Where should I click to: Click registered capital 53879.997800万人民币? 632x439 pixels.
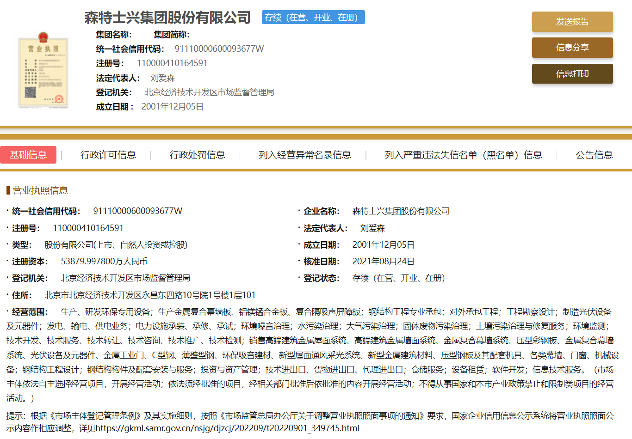click(x=104, y=262)
